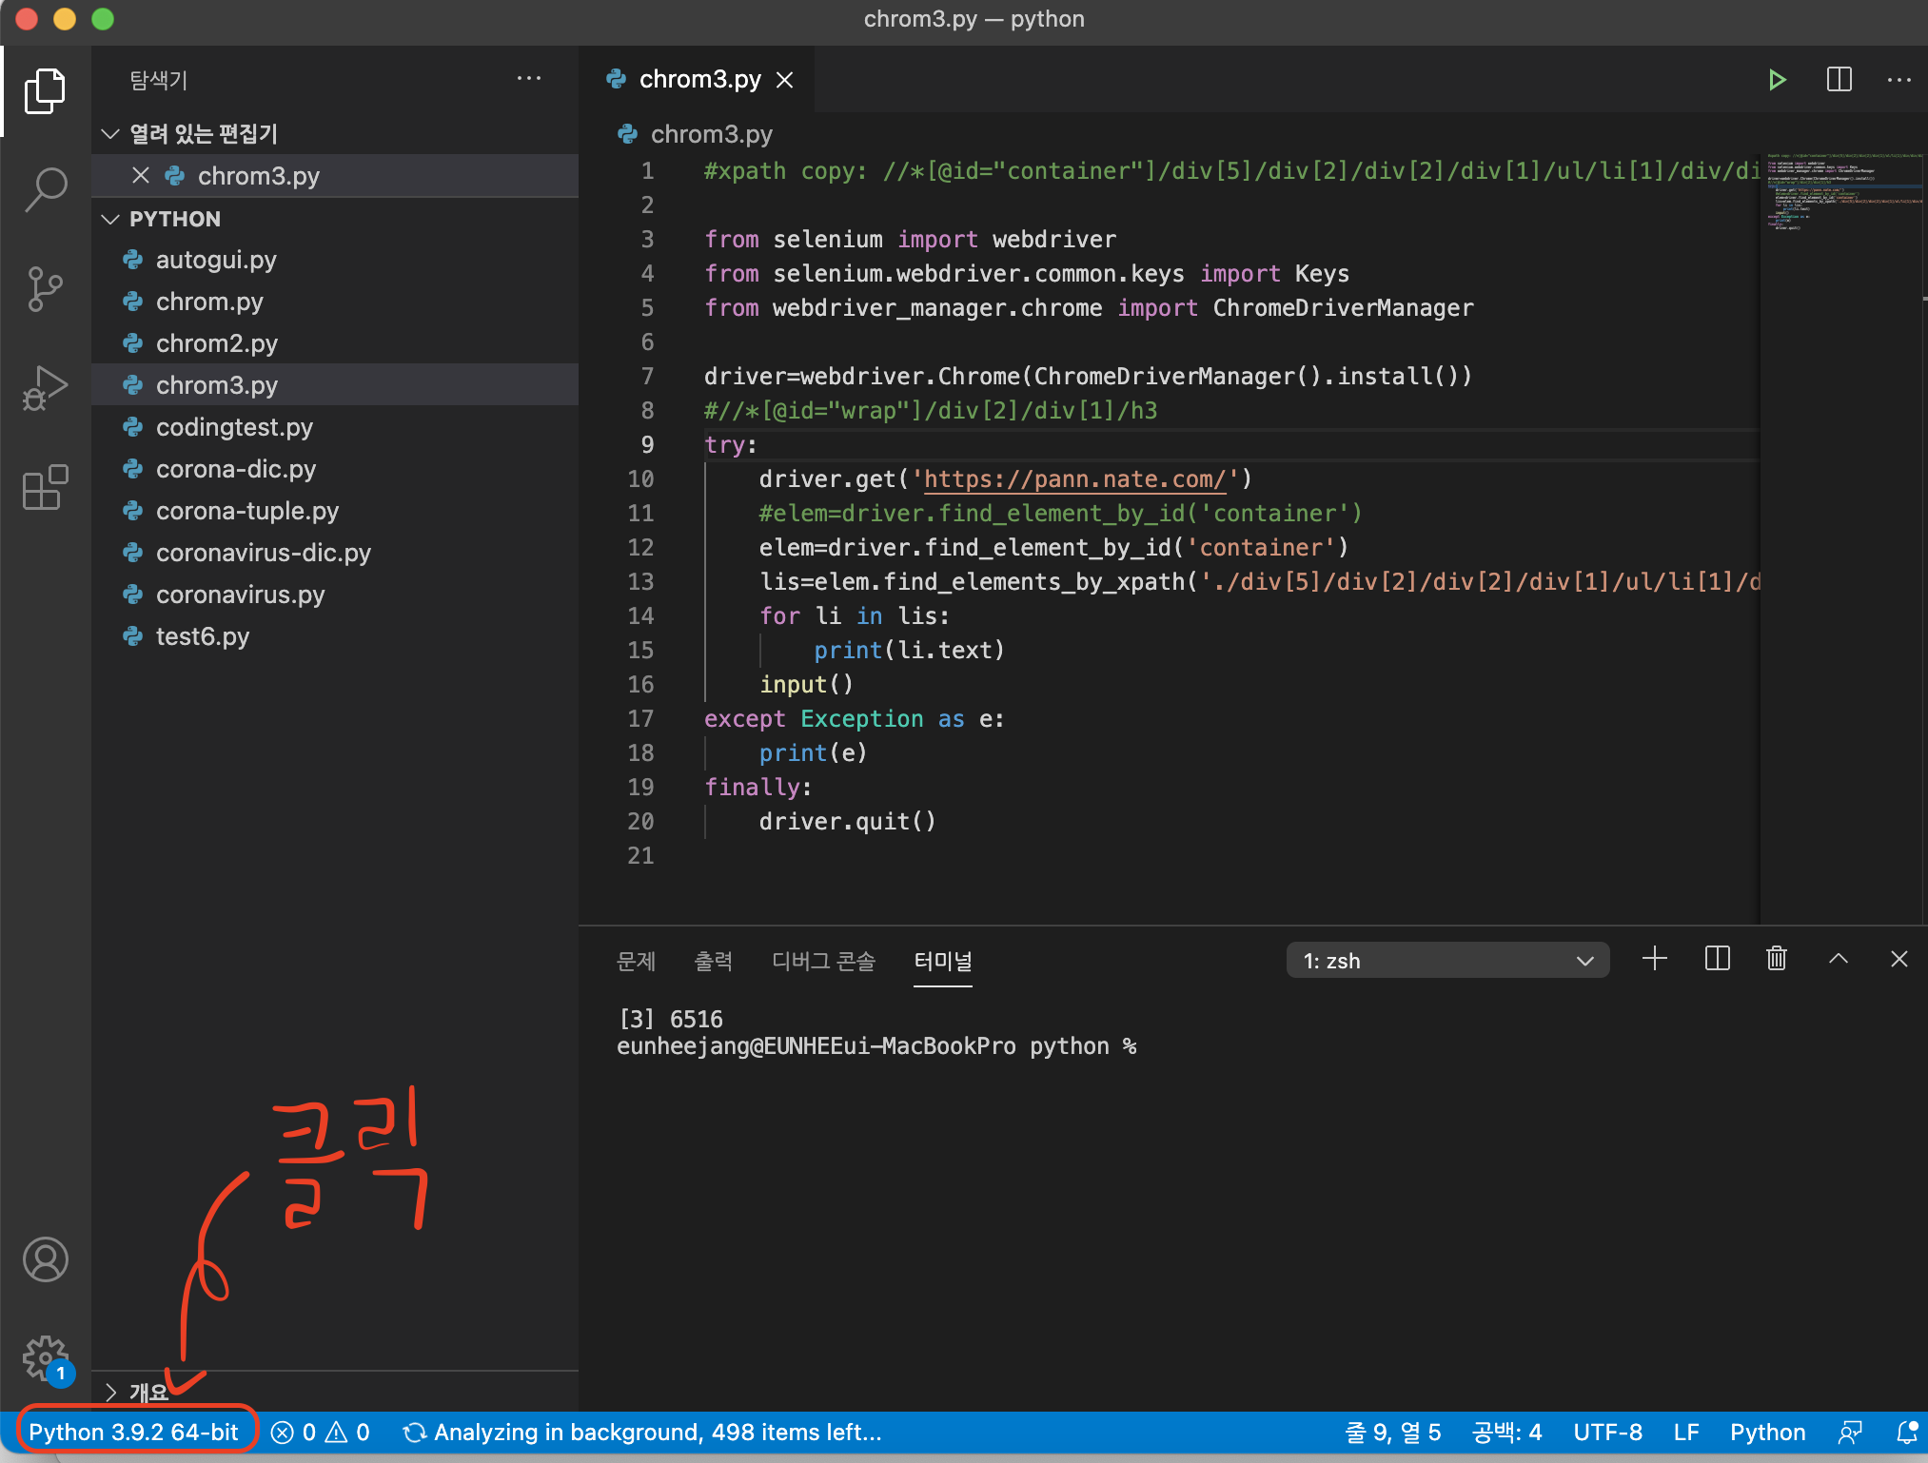Kill terminal with the trash icon

point(1776,959)
